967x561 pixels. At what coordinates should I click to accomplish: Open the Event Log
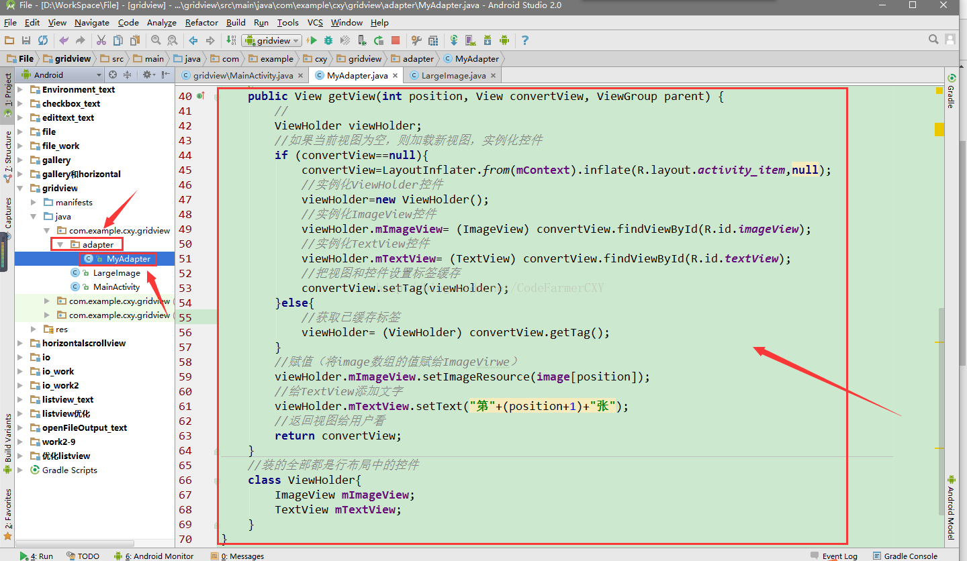[834, 556]
